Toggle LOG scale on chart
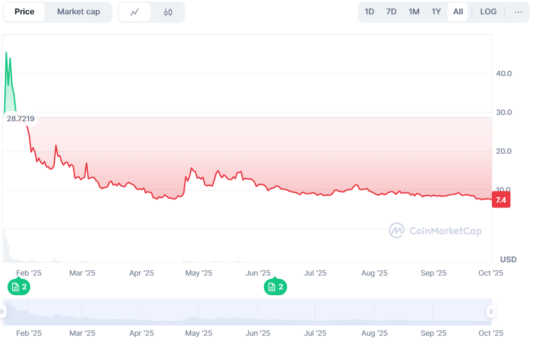The height and width of the screenshot is (349, 536). point(488,12)
